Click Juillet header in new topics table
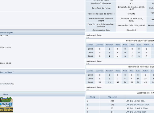Screen dimensions: 154x113 [x=145, y=71]
